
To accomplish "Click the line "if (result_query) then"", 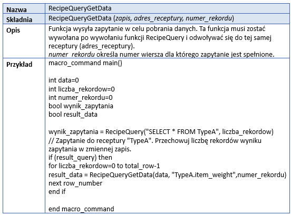I will [80, 158].
